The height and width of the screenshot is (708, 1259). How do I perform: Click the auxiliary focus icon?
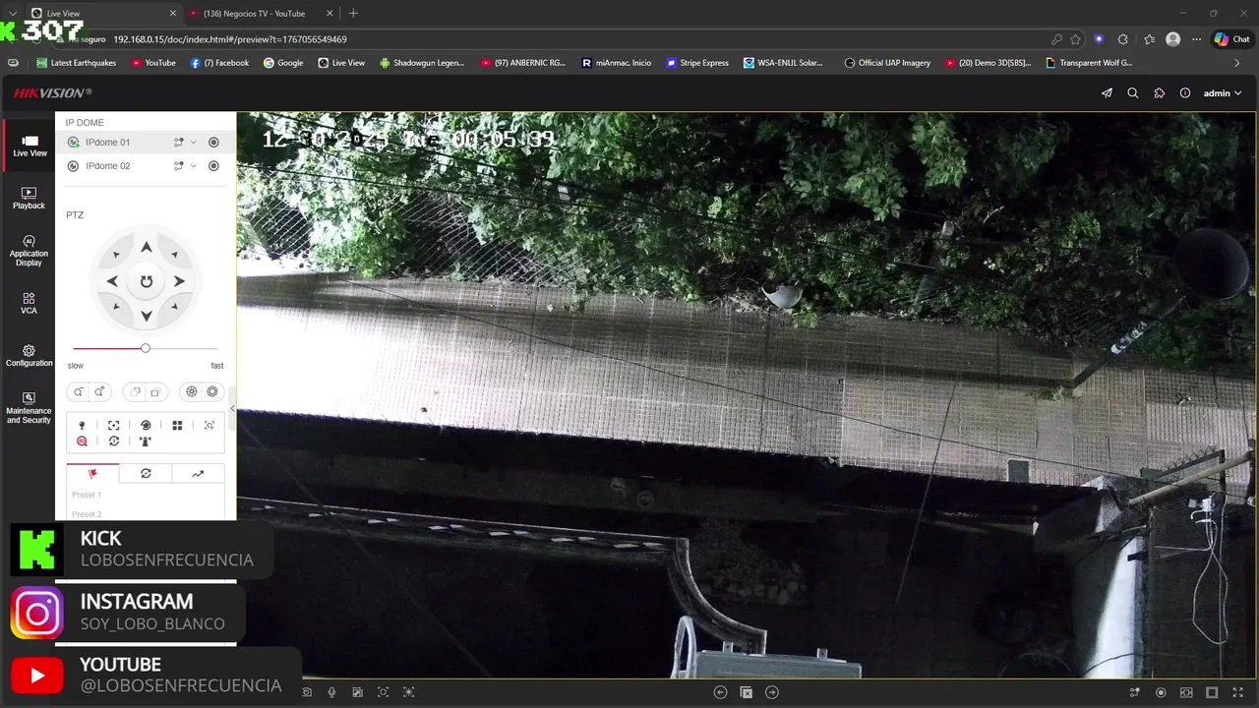click(114, 426)
